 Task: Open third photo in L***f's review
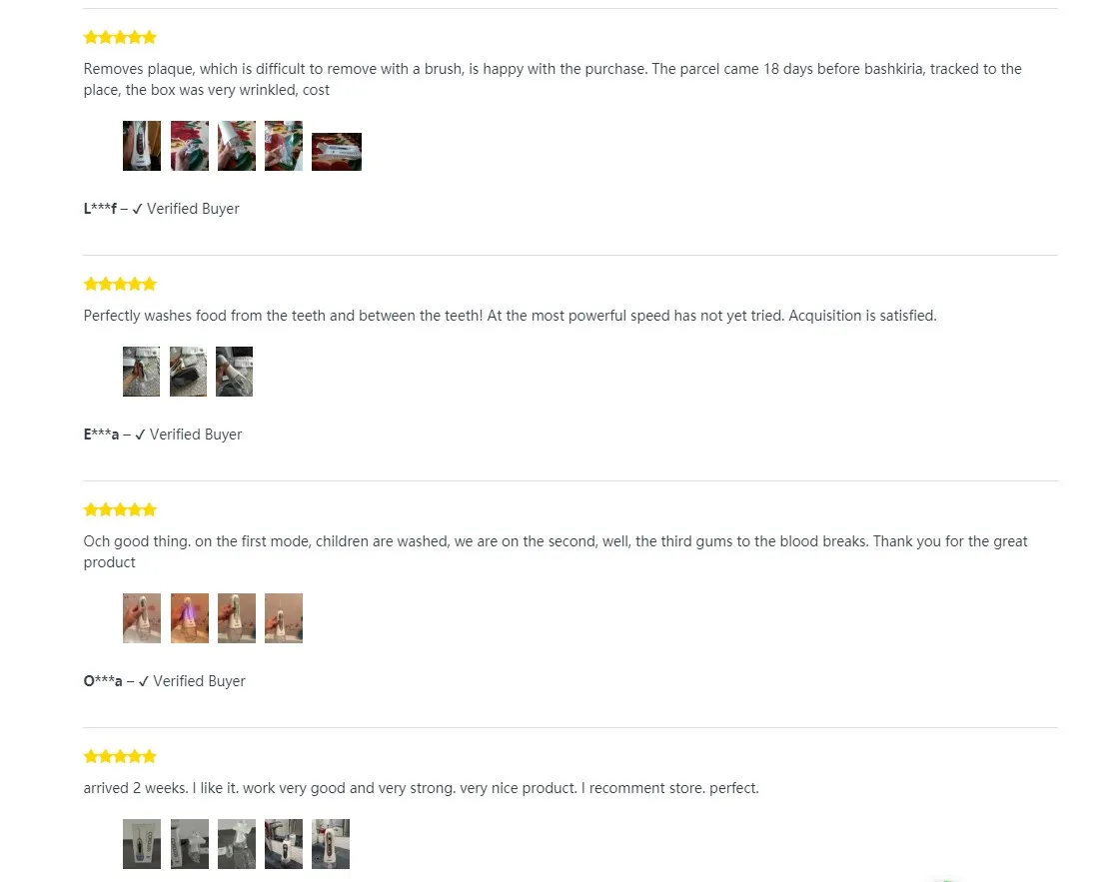click(x=236, y=146)
